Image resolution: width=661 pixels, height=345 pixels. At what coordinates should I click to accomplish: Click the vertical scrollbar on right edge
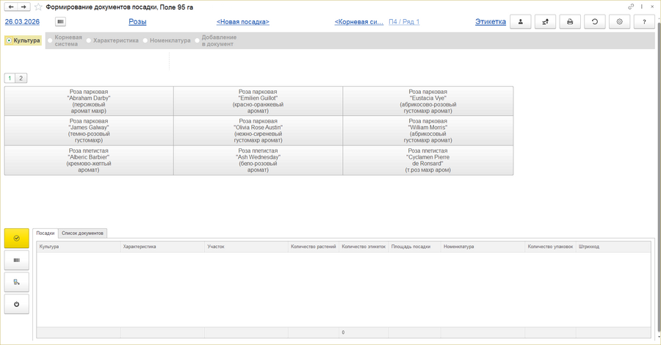click(658, 177)
